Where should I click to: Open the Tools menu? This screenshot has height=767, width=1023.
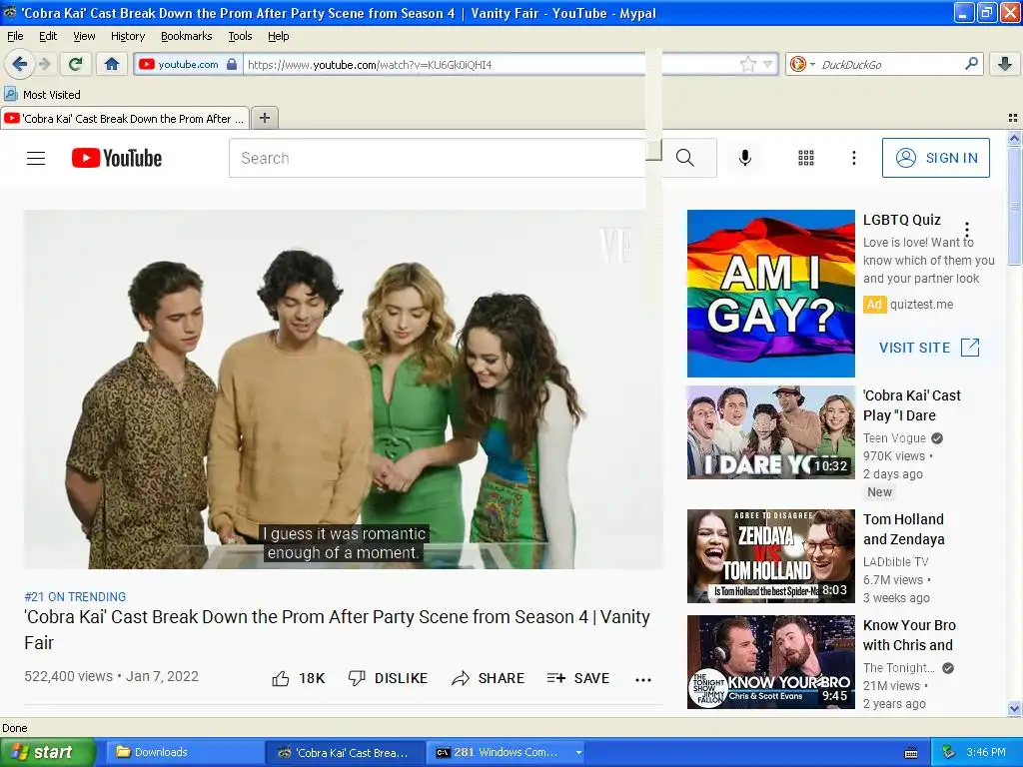click(240, 36)
